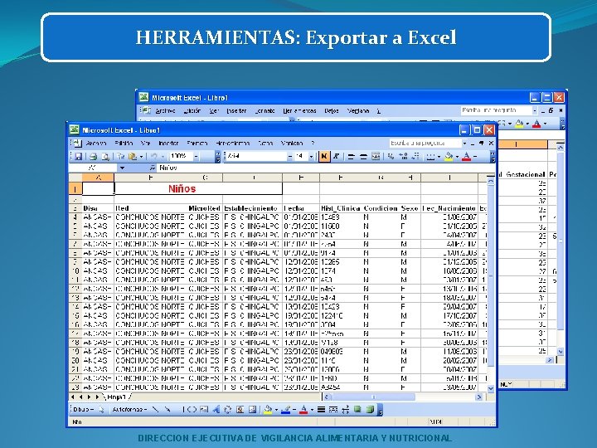Click the Borders icon in formatting toolbar
This screenshot has width=597, height=448.
pos(430,157)
